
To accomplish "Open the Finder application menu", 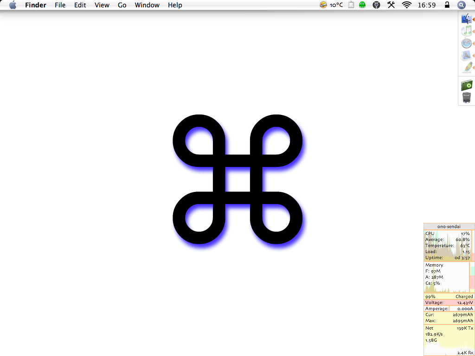I will point(36,5).
